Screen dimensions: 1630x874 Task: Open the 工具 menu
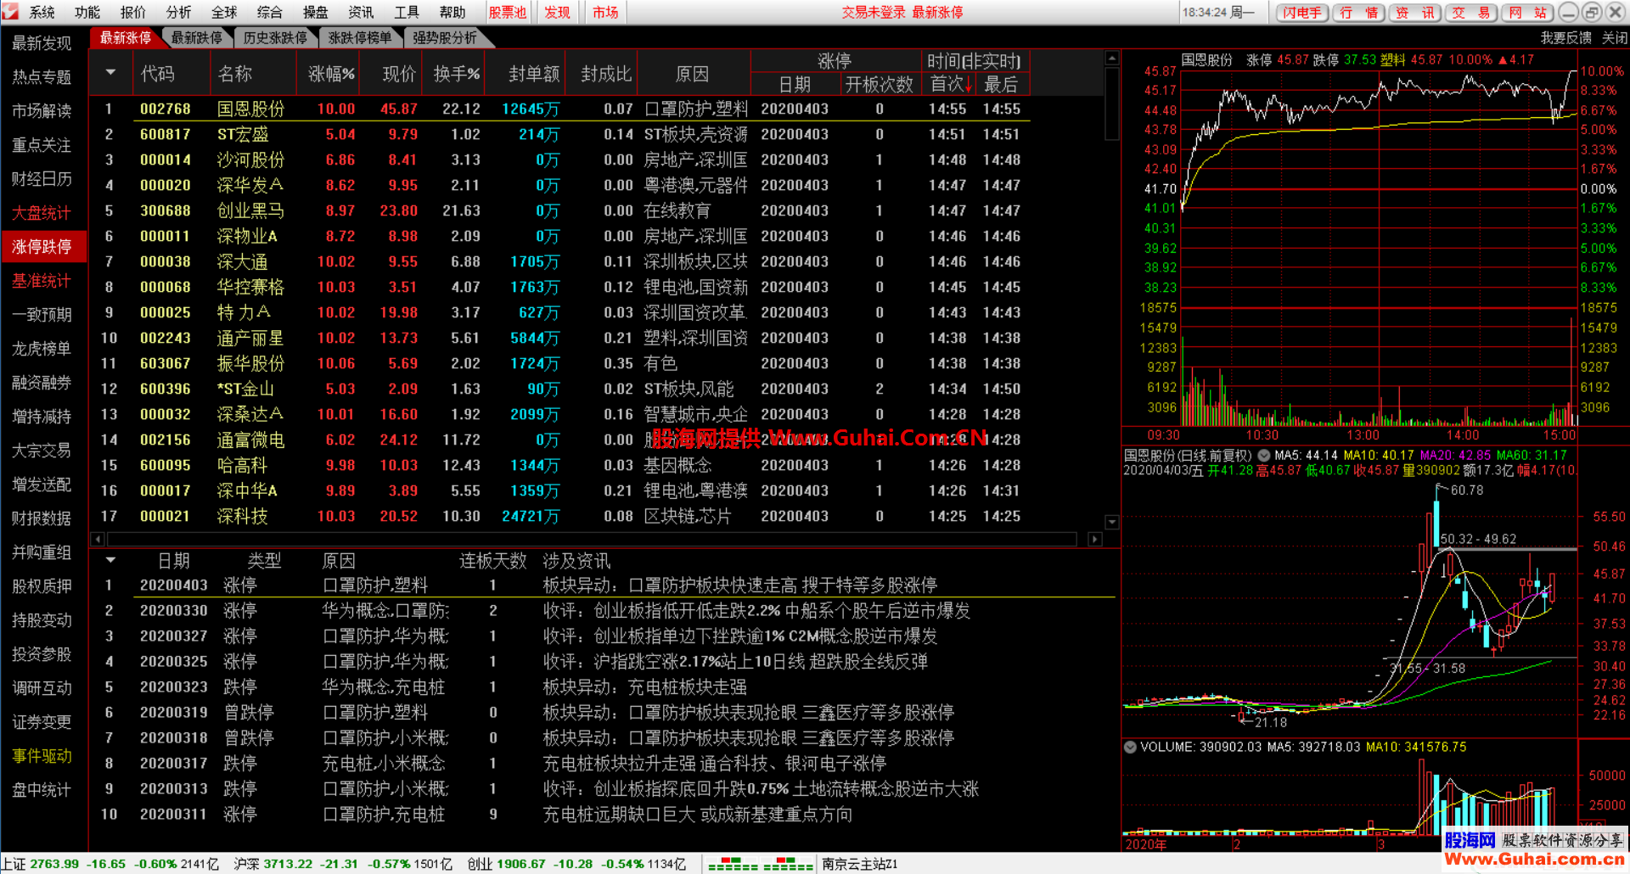407,12
